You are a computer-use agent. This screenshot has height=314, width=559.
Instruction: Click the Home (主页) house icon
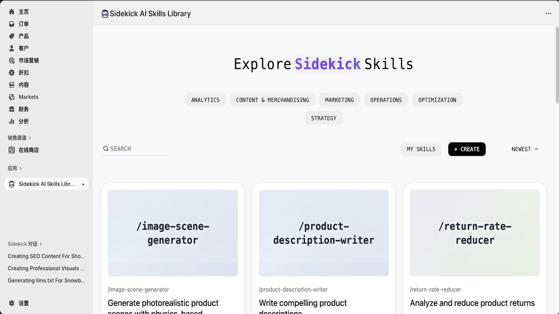12,12
